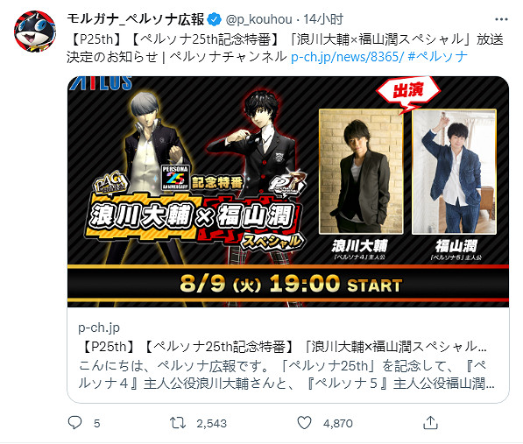Click the p-ch.jp card domain text
Screen dimensions: 523x444
click(99, 328)
